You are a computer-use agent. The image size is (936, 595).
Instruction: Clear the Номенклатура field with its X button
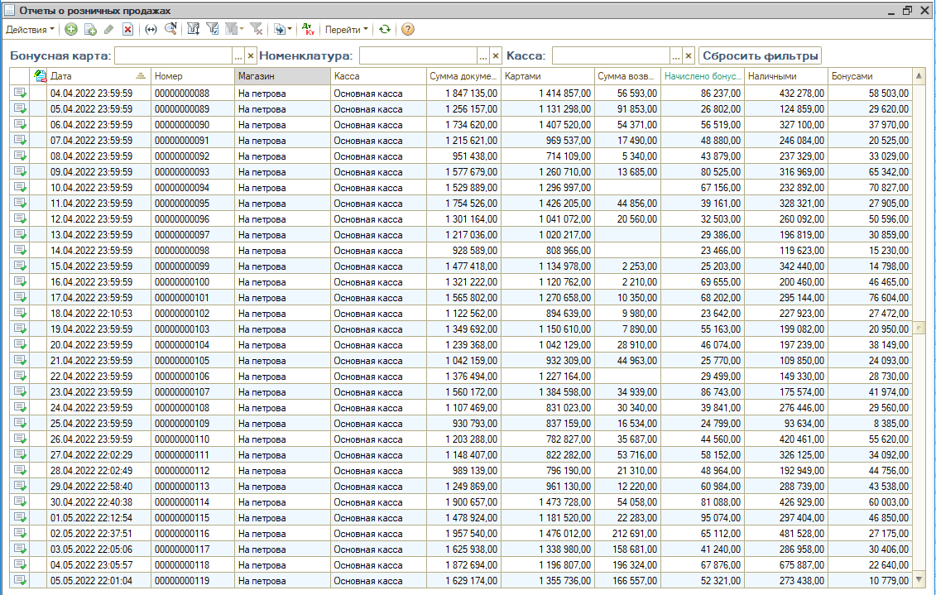[x=496, y=55]
